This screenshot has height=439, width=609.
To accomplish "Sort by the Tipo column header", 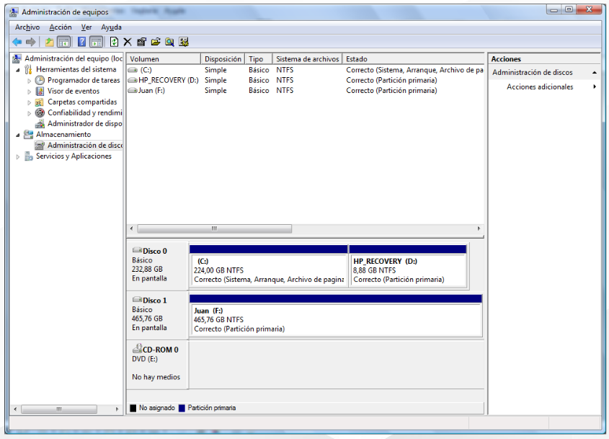I will coord(259,58).
